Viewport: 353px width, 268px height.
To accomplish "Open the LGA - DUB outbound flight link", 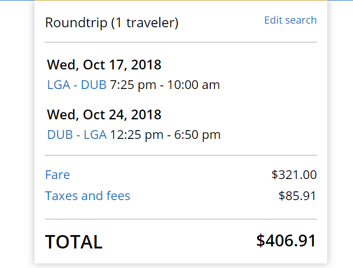I will coord(76,85).
